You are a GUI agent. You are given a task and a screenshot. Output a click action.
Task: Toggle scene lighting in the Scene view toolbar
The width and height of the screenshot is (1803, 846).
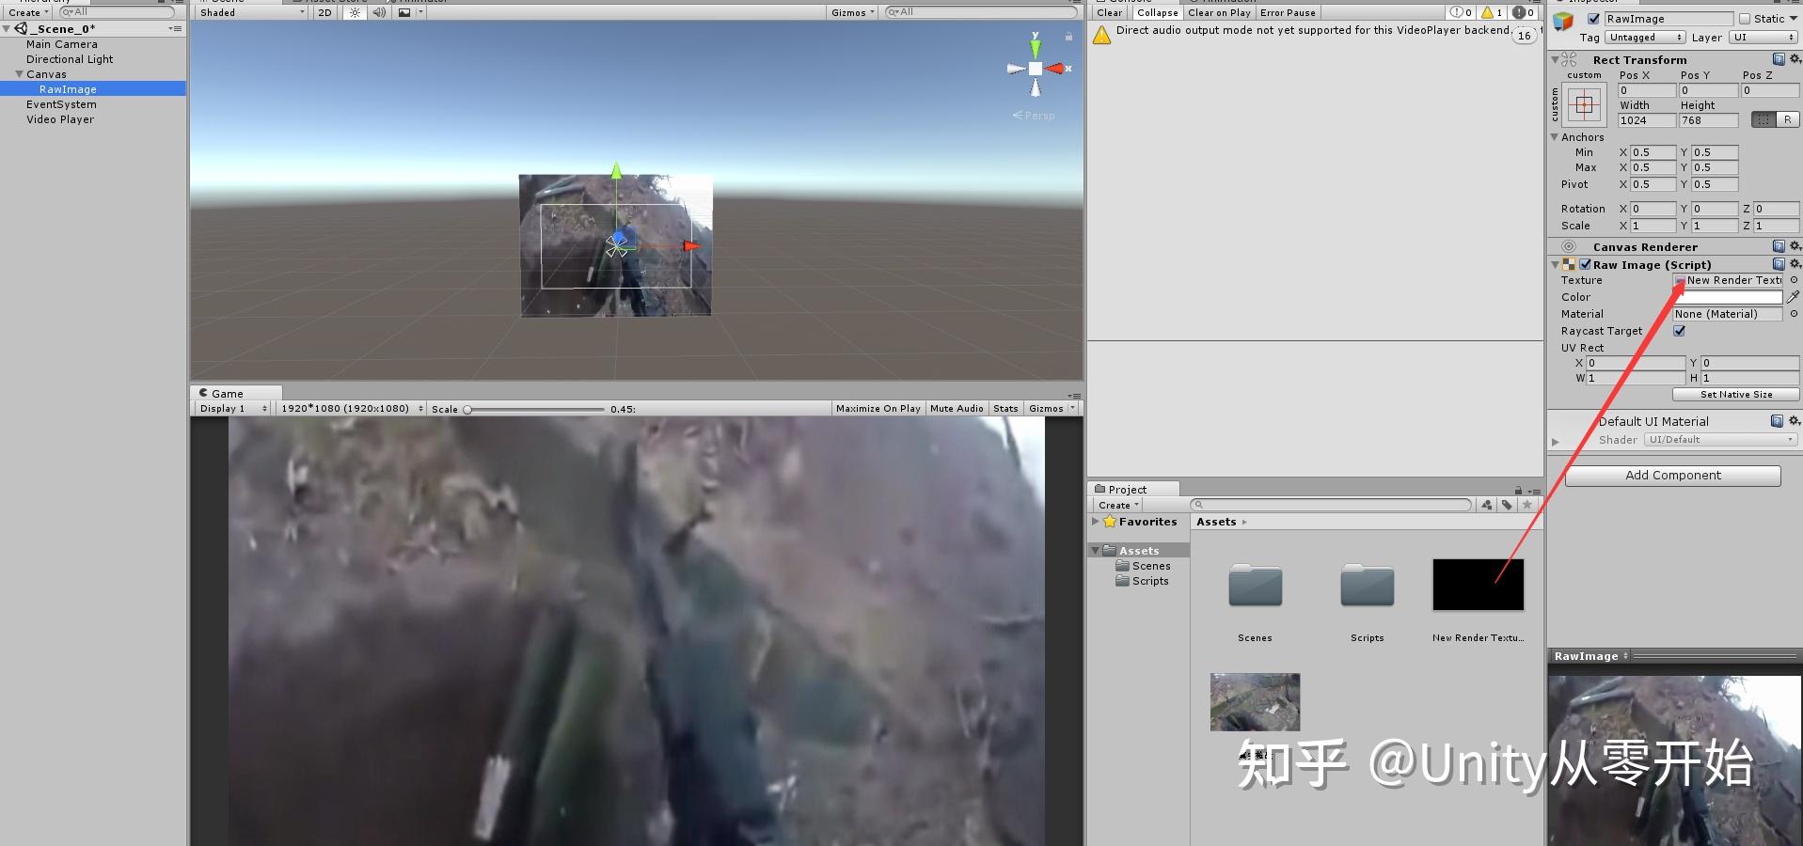pos(354,12)
